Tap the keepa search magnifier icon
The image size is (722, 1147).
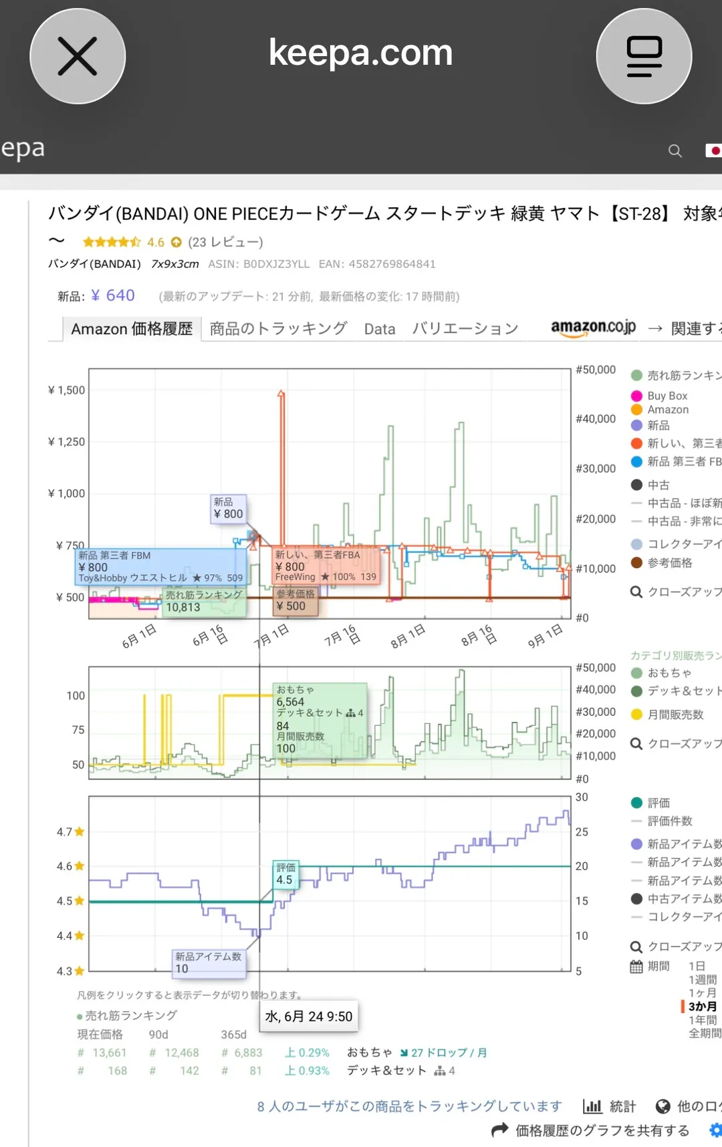click(x=675, y=151)
